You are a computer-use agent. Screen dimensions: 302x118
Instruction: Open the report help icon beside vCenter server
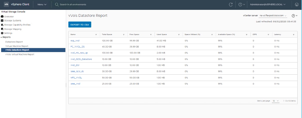click(x=295, y=16)
